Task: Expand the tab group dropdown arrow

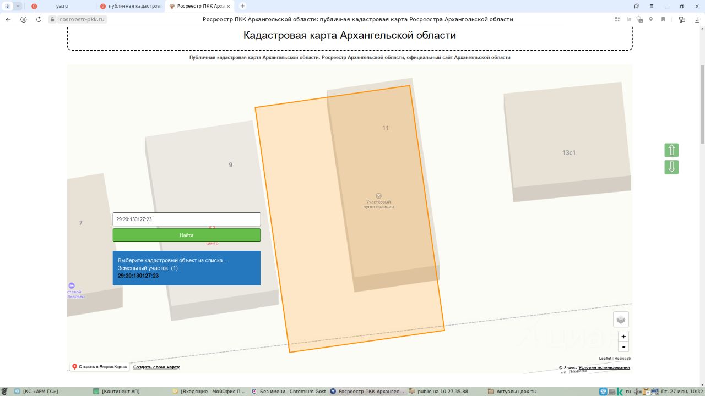Action: click(18, 6)
